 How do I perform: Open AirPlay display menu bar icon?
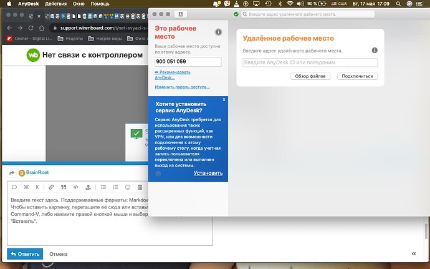(256, 4)
